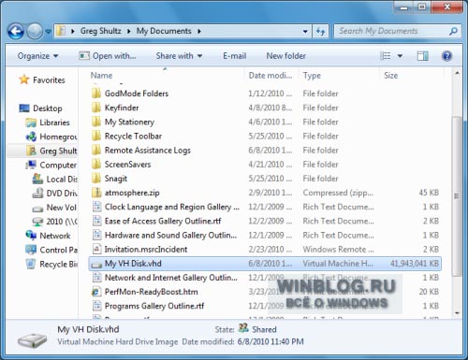
Task: Select Hardware and Sound Gallery Outline icon
Action: pos(97,235)
